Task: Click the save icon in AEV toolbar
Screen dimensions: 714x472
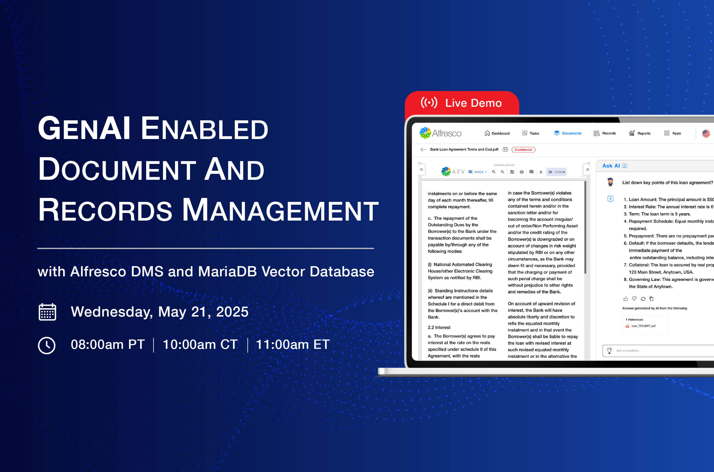Action: (x=512, y=172)
